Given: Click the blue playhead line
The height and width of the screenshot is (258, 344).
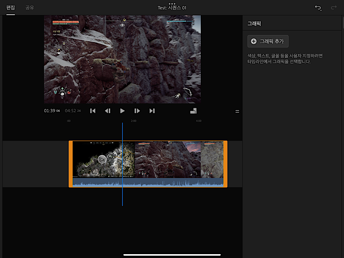Looking at the screenshot, I should click(x=123, y=164).
